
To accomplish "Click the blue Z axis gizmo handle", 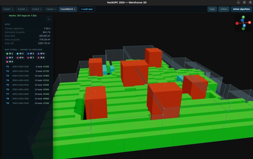I will 244,25.
